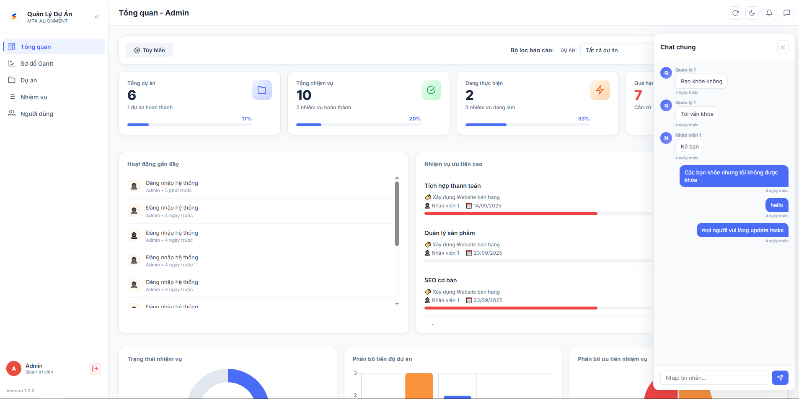This screenshot has height=399, width=799.
Task: Focus the Nhập tin nhắn chat input
Action: point(714,378)
